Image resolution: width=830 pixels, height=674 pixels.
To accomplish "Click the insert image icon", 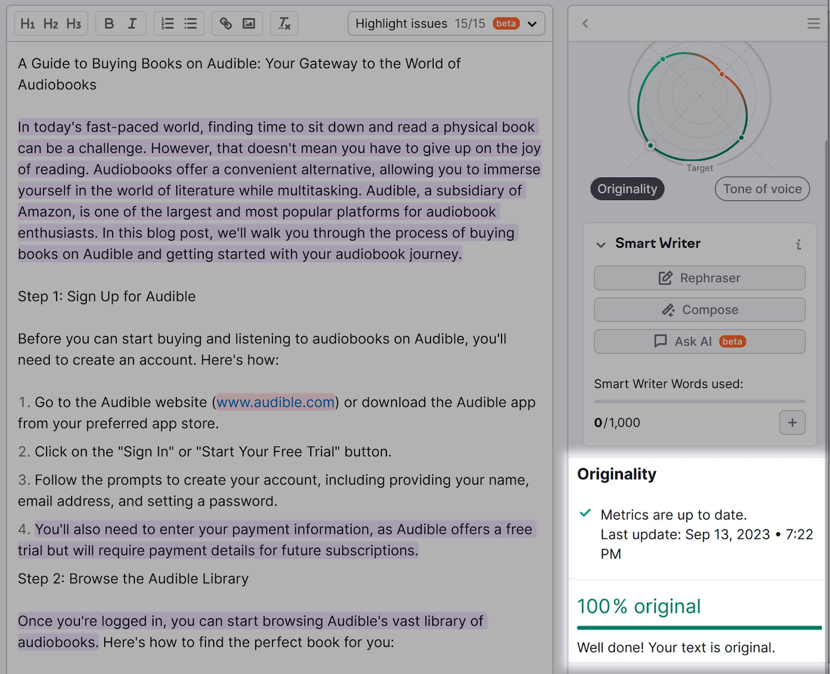I will 249,23.
